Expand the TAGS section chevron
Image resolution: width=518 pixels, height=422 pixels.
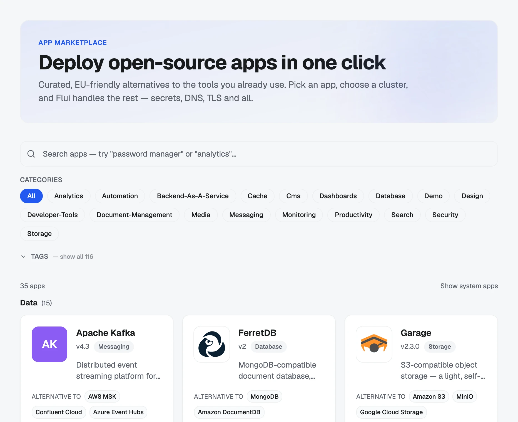pyautogui.click(x=23, y=257)
